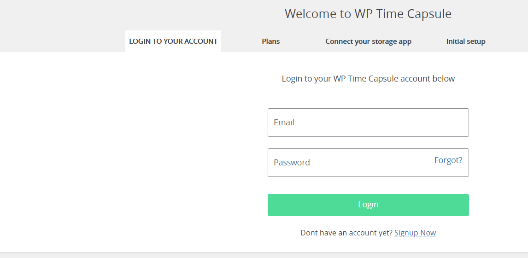The image size is (528, 258).
Task: Go to the Initial setup tab
Action: (x=466, y=41)
